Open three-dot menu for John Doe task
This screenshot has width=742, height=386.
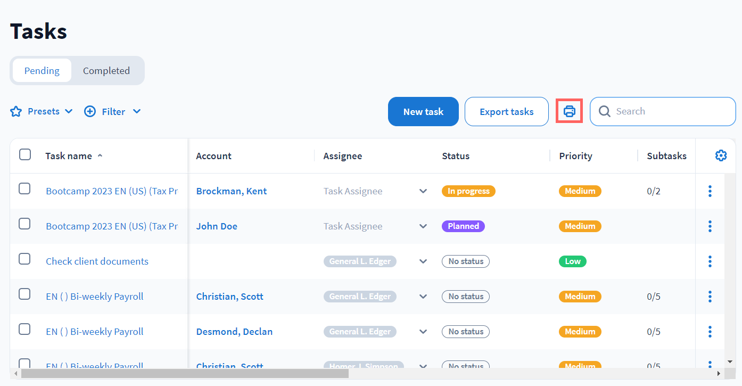pyautogui.click(x=710, y=226)
